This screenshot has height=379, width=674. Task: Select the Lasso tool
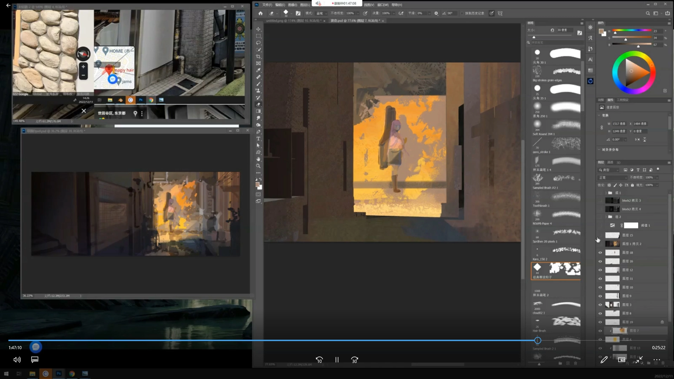pos(258,43)
